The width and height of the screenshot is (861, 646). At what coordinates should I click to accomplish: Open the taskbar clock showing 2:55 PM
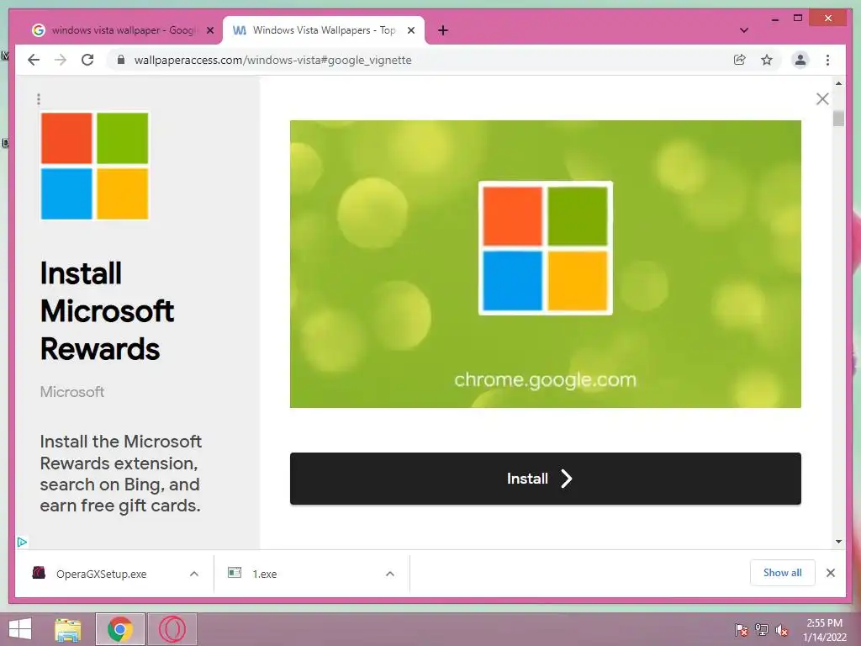pyautogui.click(x=824, y=630)
